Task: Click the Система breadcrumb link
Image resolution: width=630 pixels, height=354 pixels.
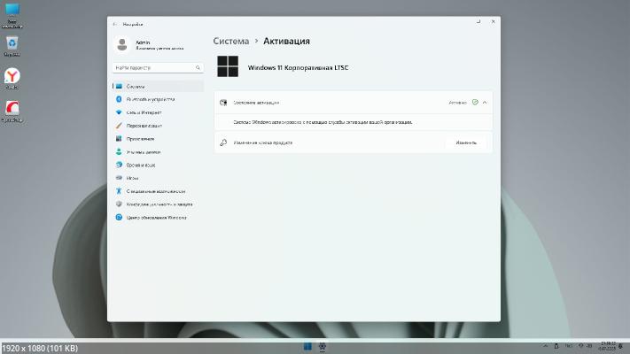Action: [x=231, y=41]
